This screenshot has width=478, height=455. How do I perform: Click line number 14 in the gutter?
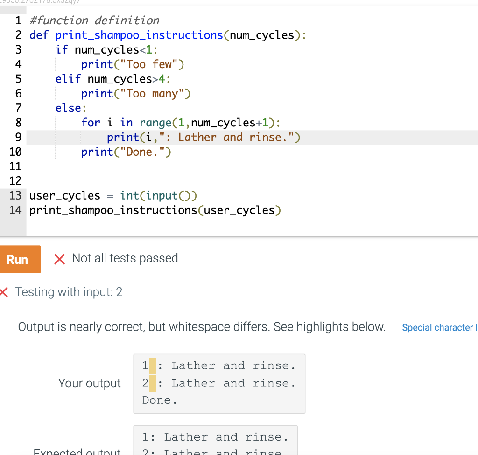15,210
